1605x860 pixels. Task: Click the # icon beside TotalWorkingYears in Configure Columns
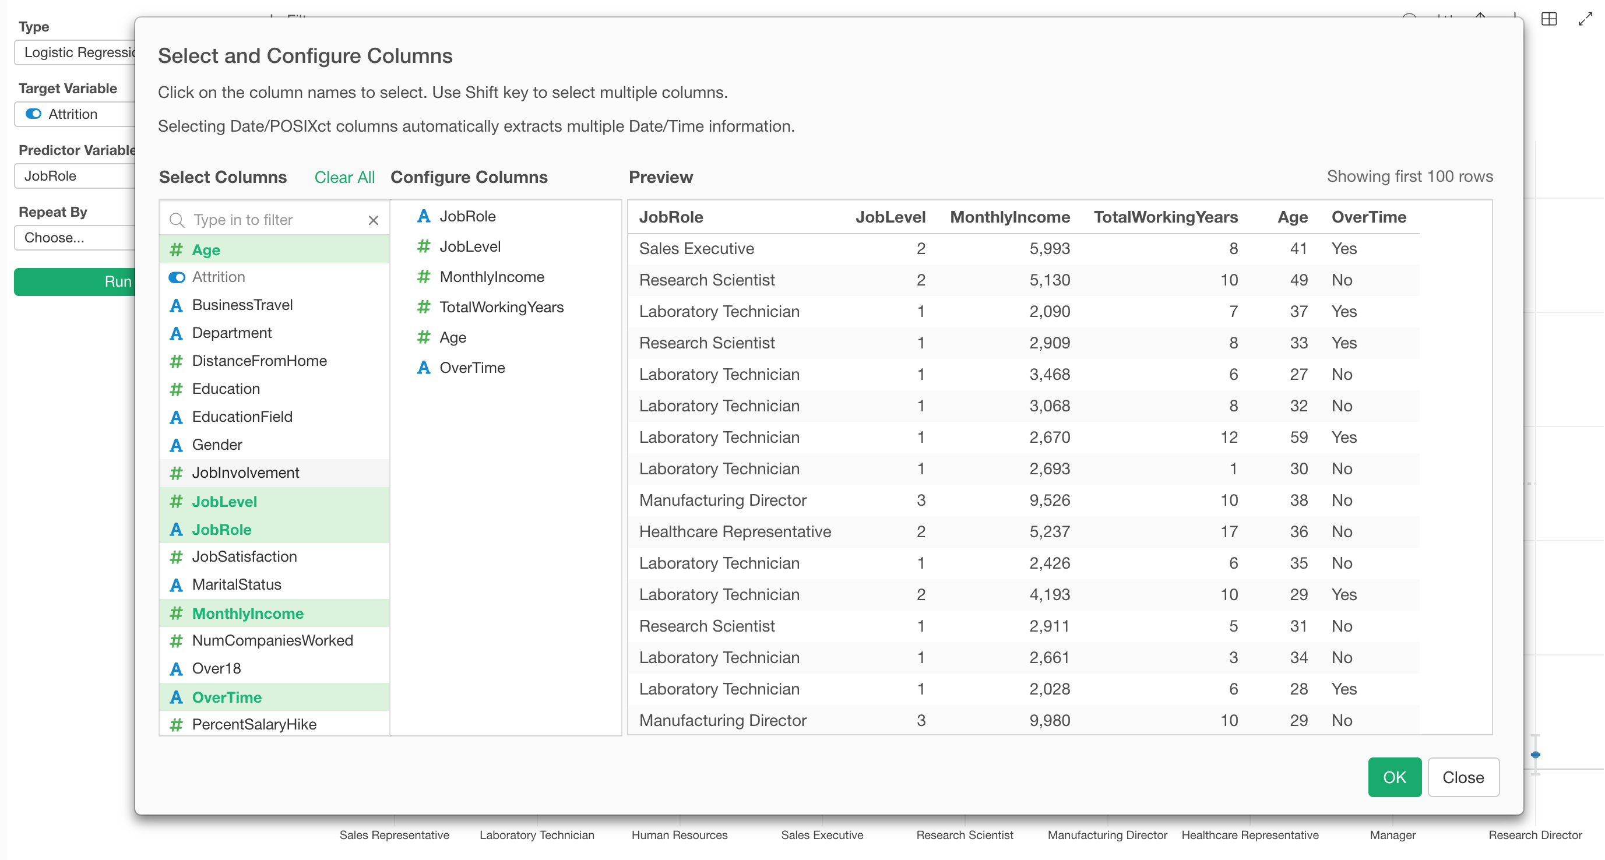424,307
